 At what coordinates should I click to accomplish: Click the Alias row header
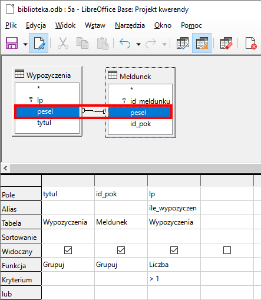(x=21, y=208)
